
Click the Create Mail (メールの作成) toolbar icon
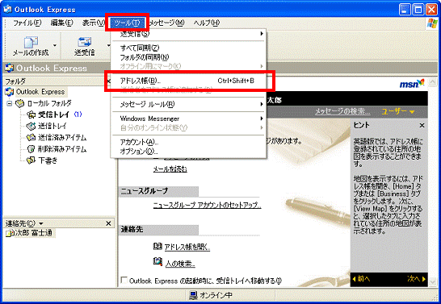point(31,43)
